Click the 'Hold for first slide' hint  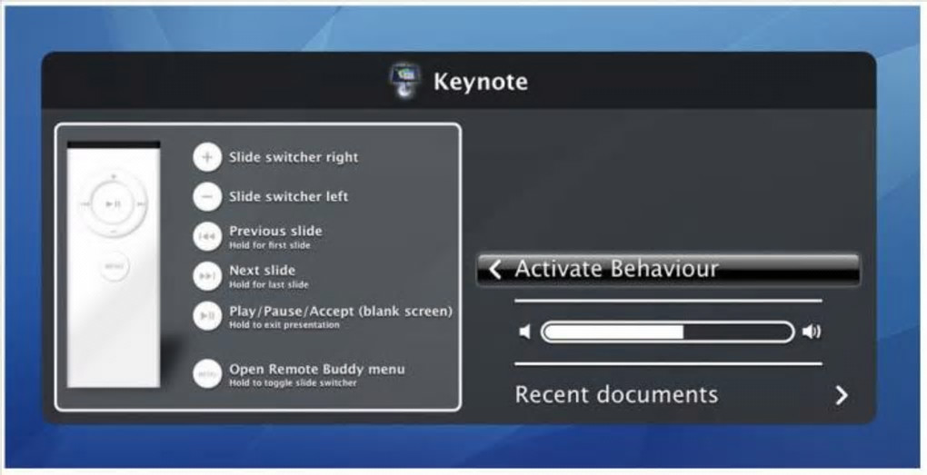pyautogui.click(x=270, y=245)
